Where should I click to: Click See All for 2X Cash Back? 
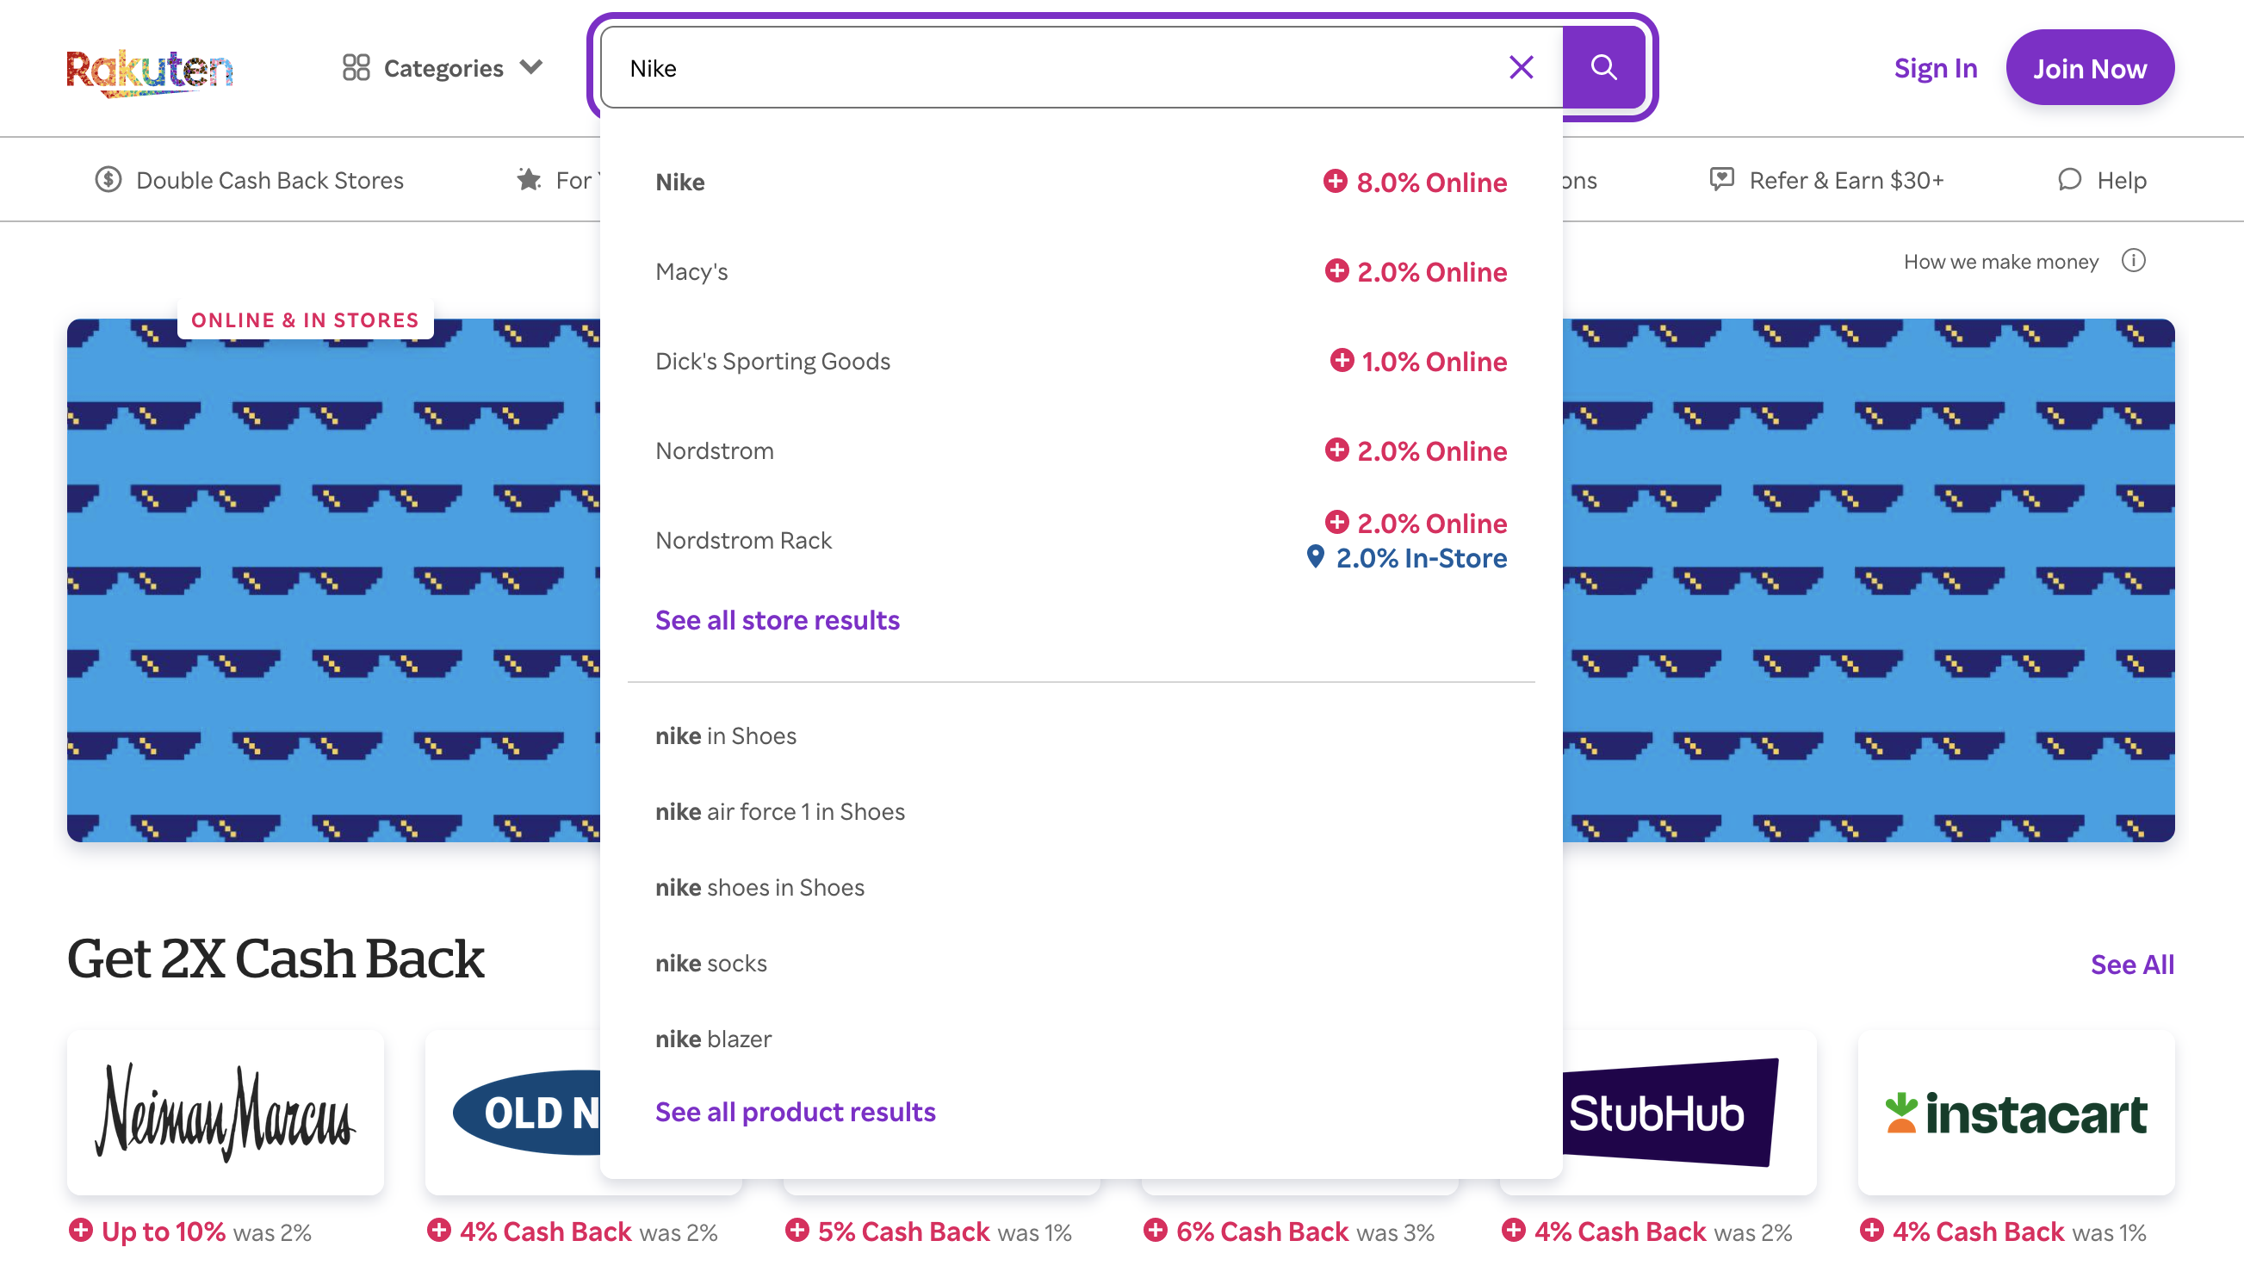click(2132, 964)
